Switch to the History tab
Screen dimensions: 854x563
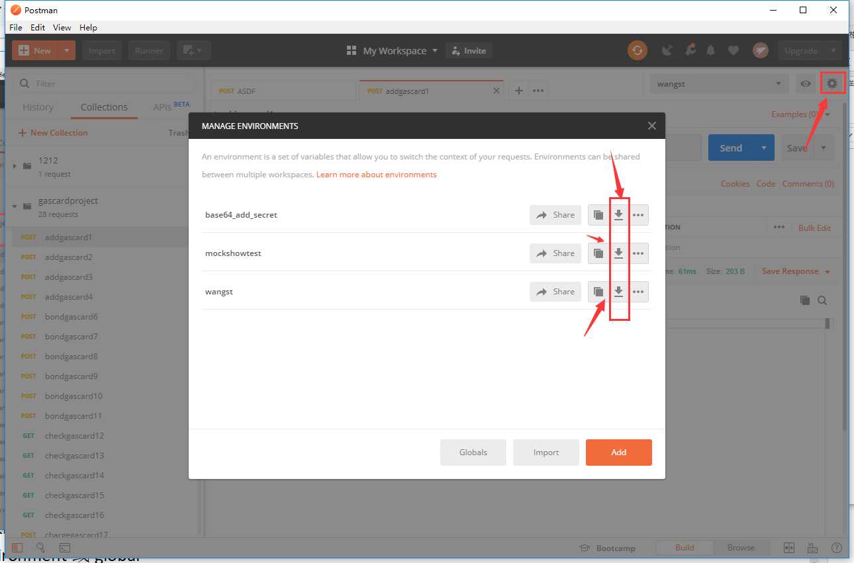pyautogui.click(x=38, y=107)
